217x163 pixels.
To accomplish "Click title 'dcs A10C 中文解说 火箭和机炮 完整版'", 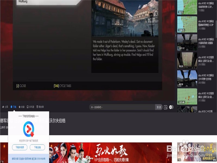I will point(206,41).
